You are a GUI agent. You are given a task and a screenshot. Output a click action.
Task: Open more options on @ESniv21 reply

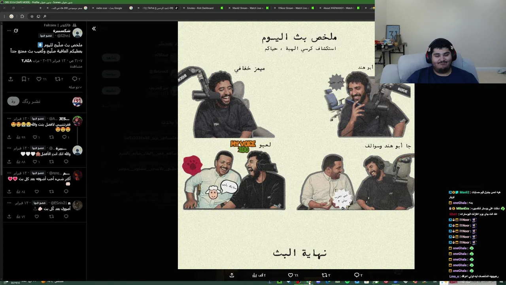click(x=9, y=203)
